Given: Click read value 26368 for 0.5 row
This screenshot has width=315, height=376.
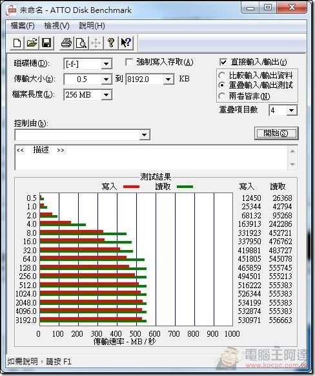Looking at the screenshot, I should [x=283, y=198].
